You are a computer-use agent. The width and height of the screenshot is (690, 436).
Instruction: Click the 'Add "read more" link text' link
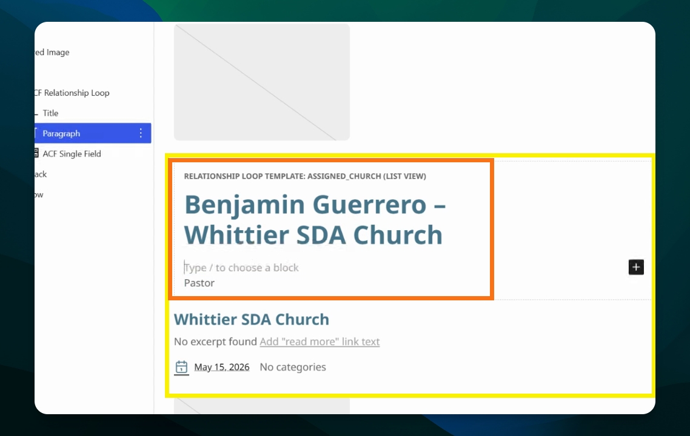pyautogui.click(x=320, y=342)
